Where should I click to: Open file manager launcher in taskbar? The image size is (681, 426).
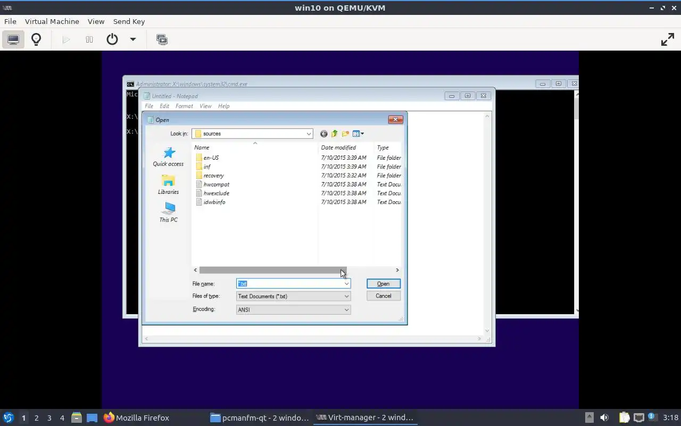(77, 417)
